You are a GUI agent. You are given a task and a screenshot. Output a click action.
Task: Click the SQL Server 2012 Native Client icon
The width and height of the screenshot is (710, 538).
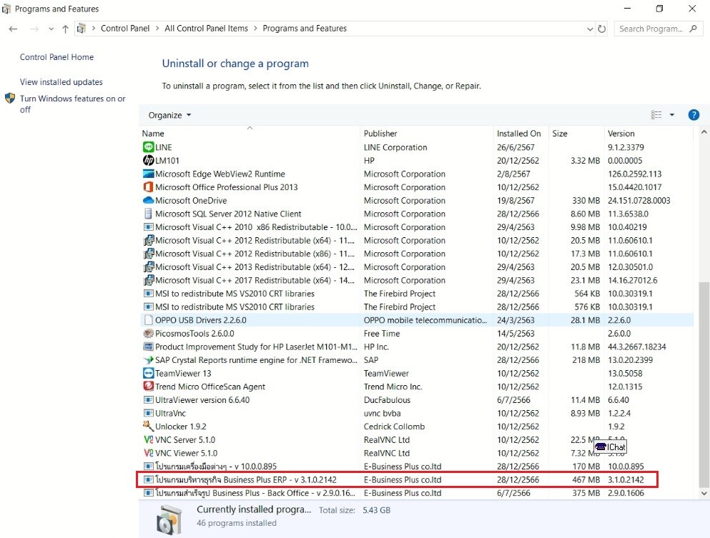tap(148, 214)
